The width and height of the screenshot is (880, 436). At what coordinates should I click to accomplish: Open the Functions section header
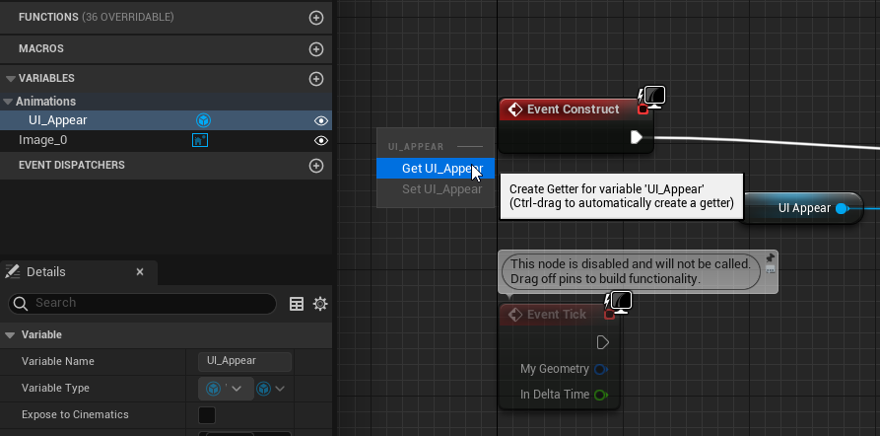click(167, 18)
